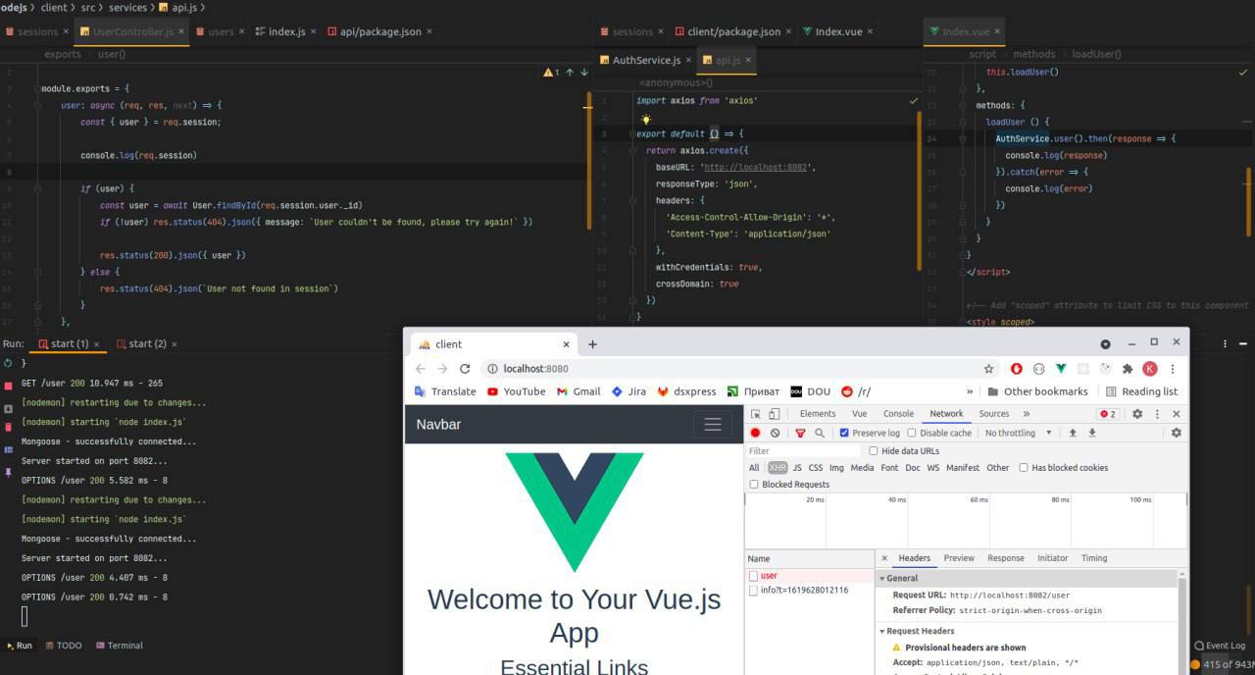This screenshot has height=675, width=1255.
Task: Check Hide data URLs
Action: click(874, 451)
